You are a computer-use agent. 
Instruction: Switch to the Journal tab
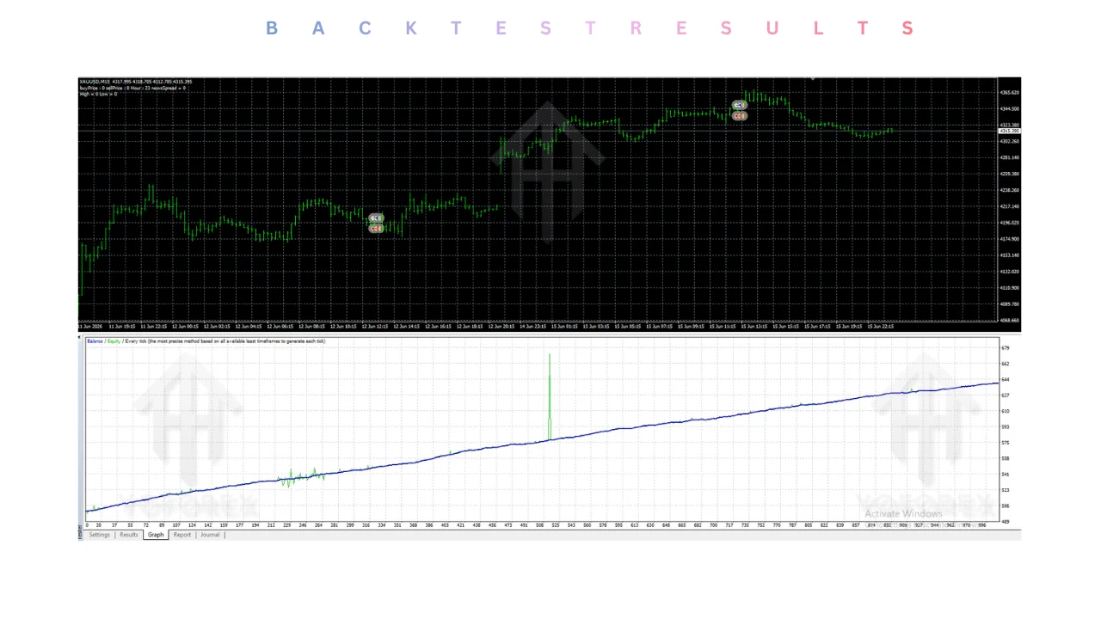point(211,535)
